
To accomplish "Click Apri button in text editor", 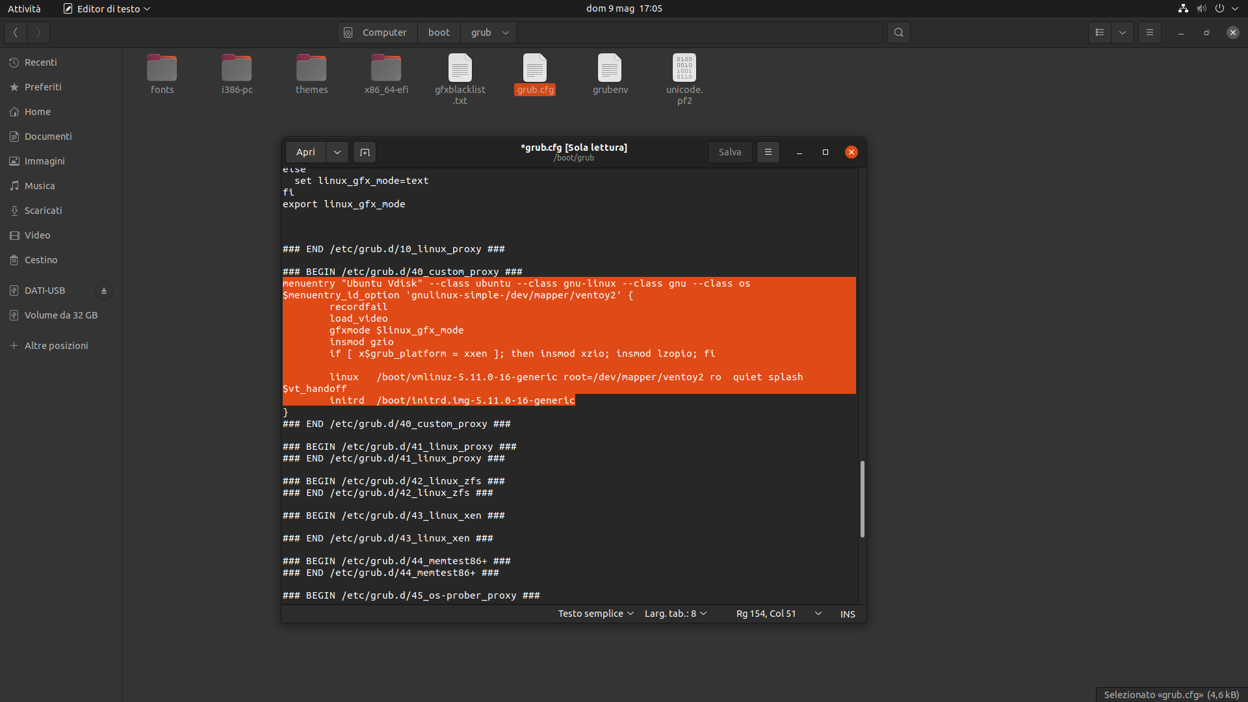I will point(305,152).
